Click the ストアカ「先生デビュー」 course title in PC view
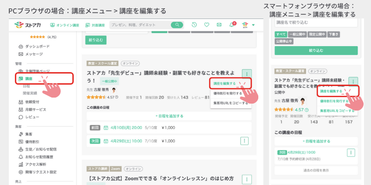This screenshot has height=185, width=371. (160, 77)
